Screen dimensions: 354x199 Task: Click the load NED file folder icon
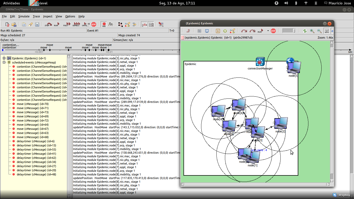click(14, 24)
